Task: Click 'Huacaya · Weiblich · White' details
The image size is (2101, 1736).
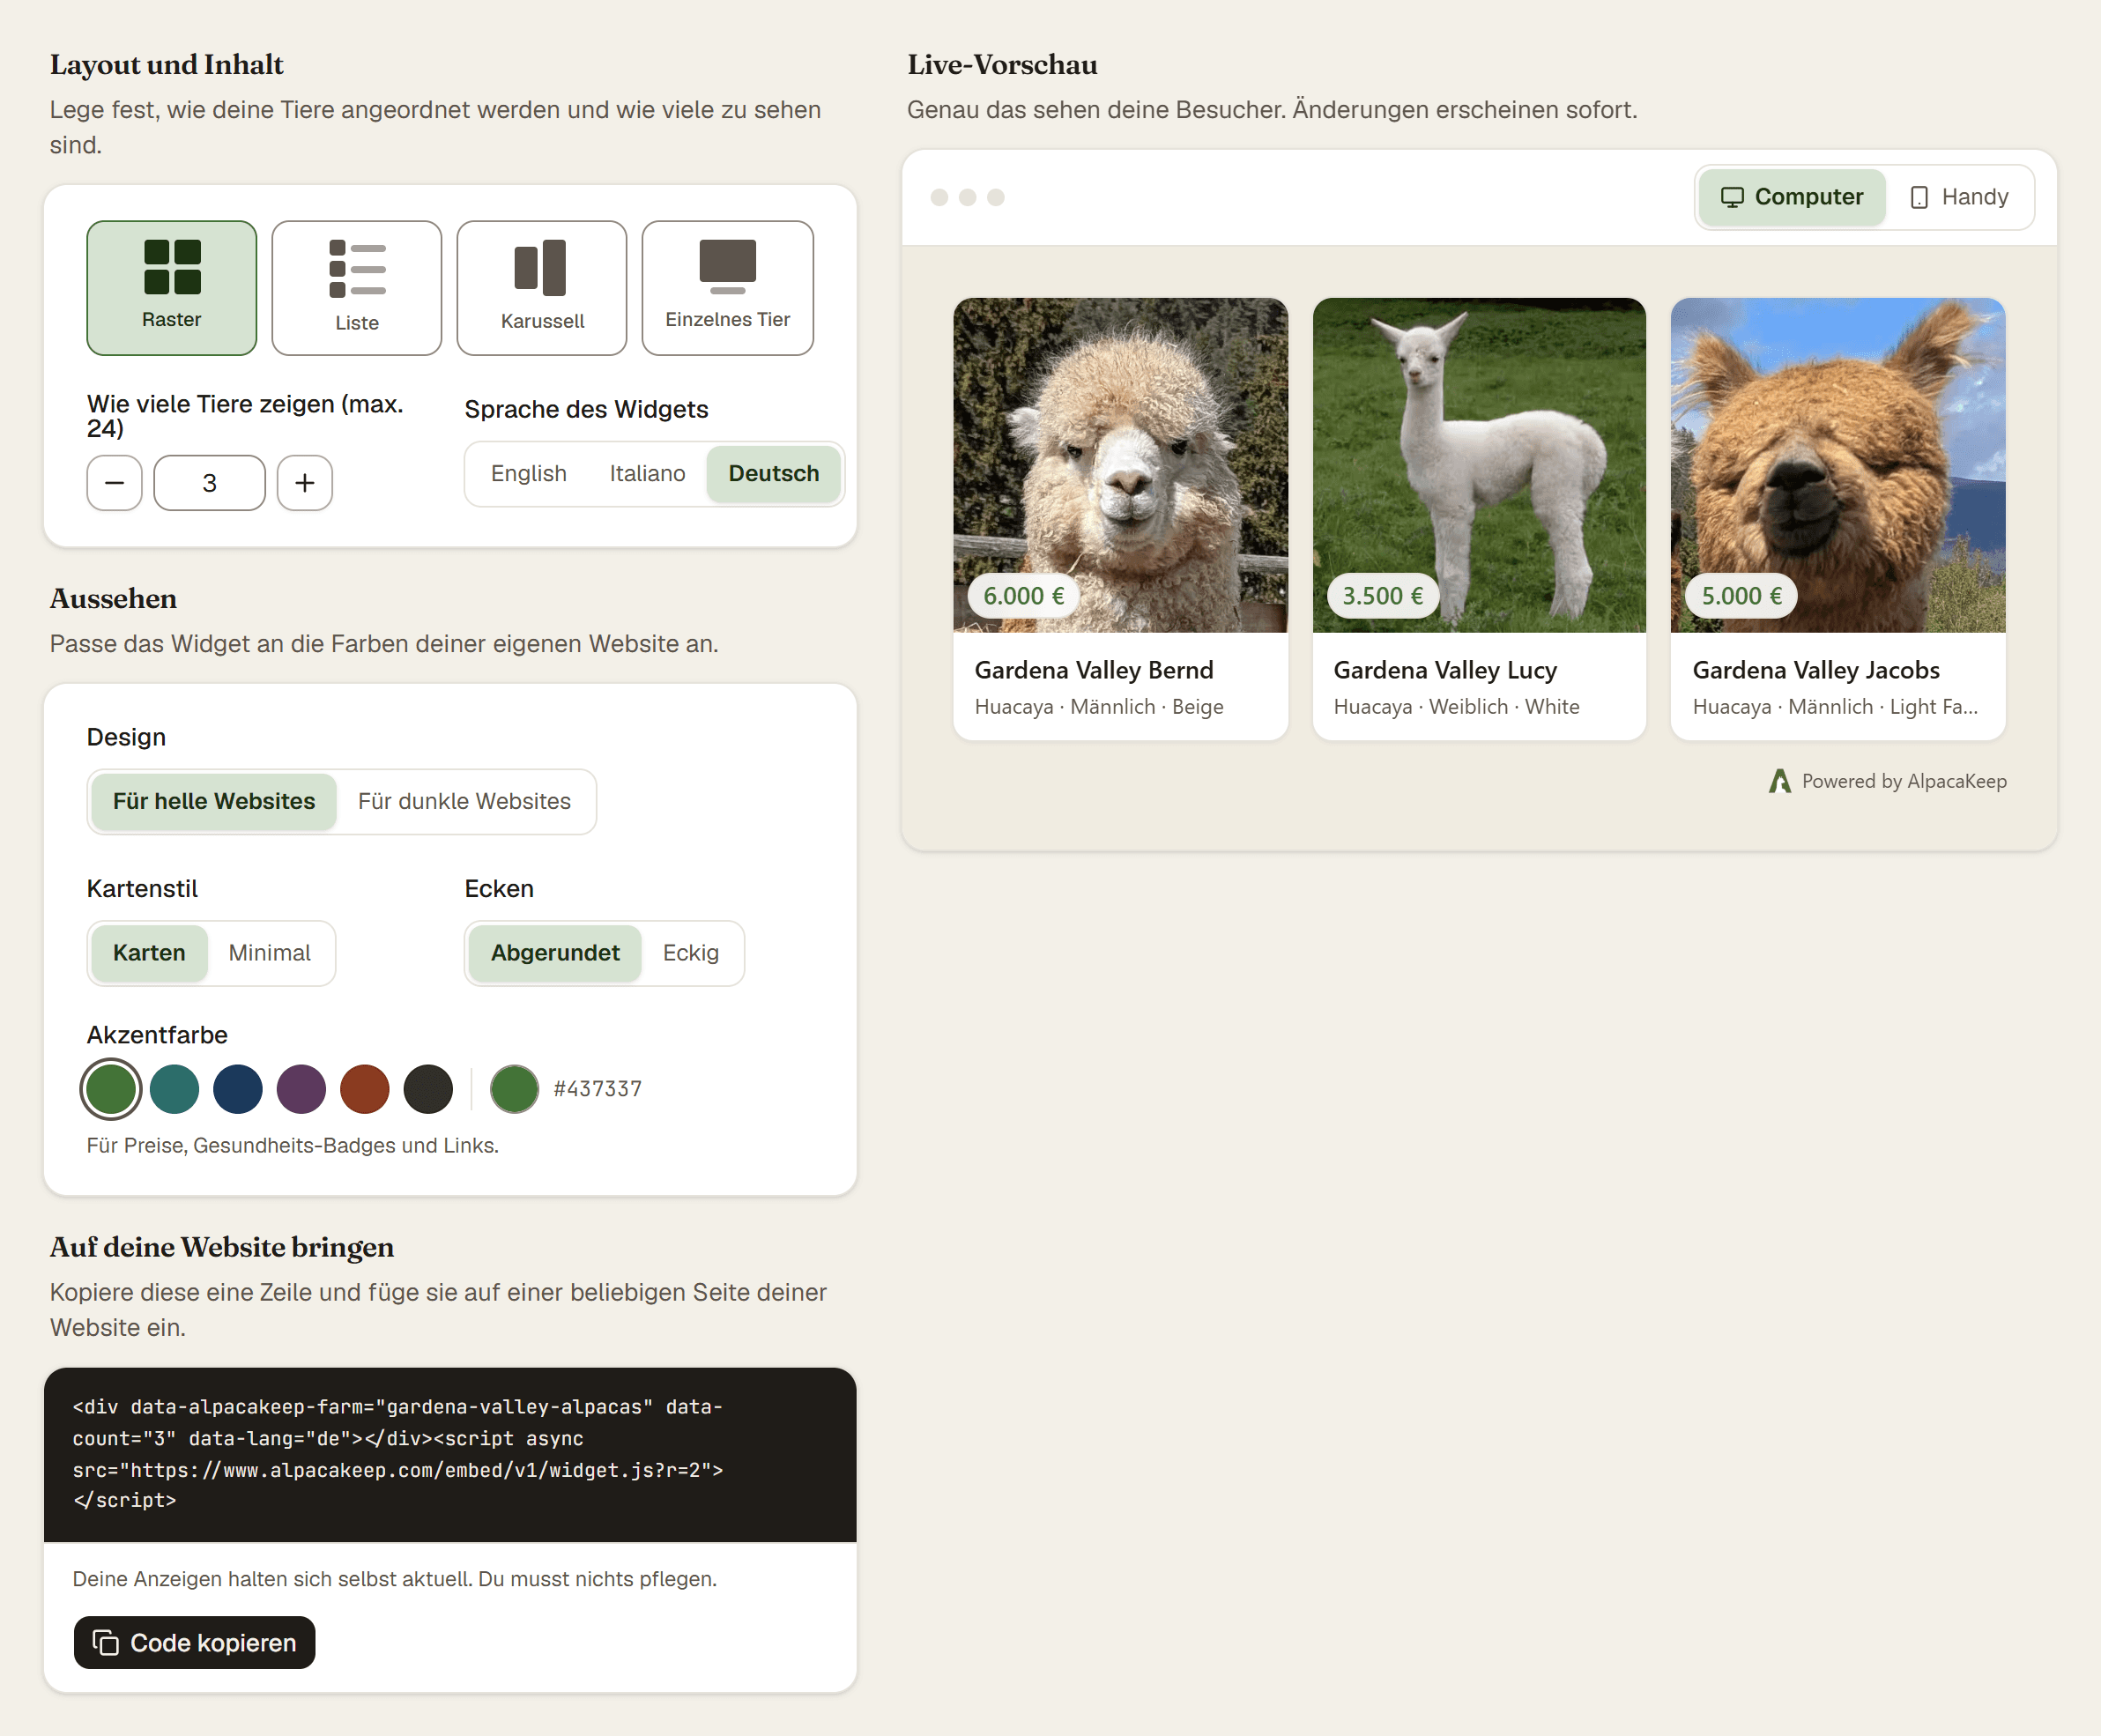Action: point(1456,707)
